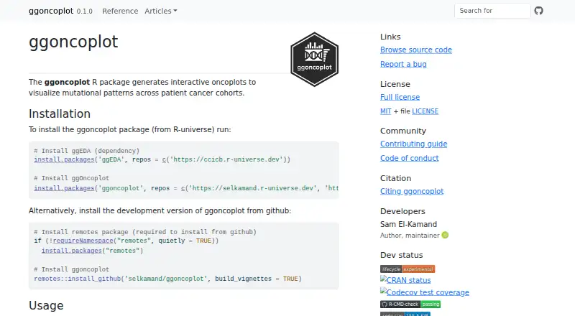
Task: Open the Citing ggoncoplot link
Action: 412,191
